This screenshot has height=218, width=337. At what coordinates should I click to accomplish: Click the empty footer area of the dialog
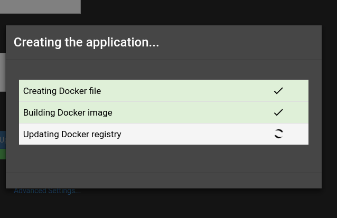click(164, 180)
